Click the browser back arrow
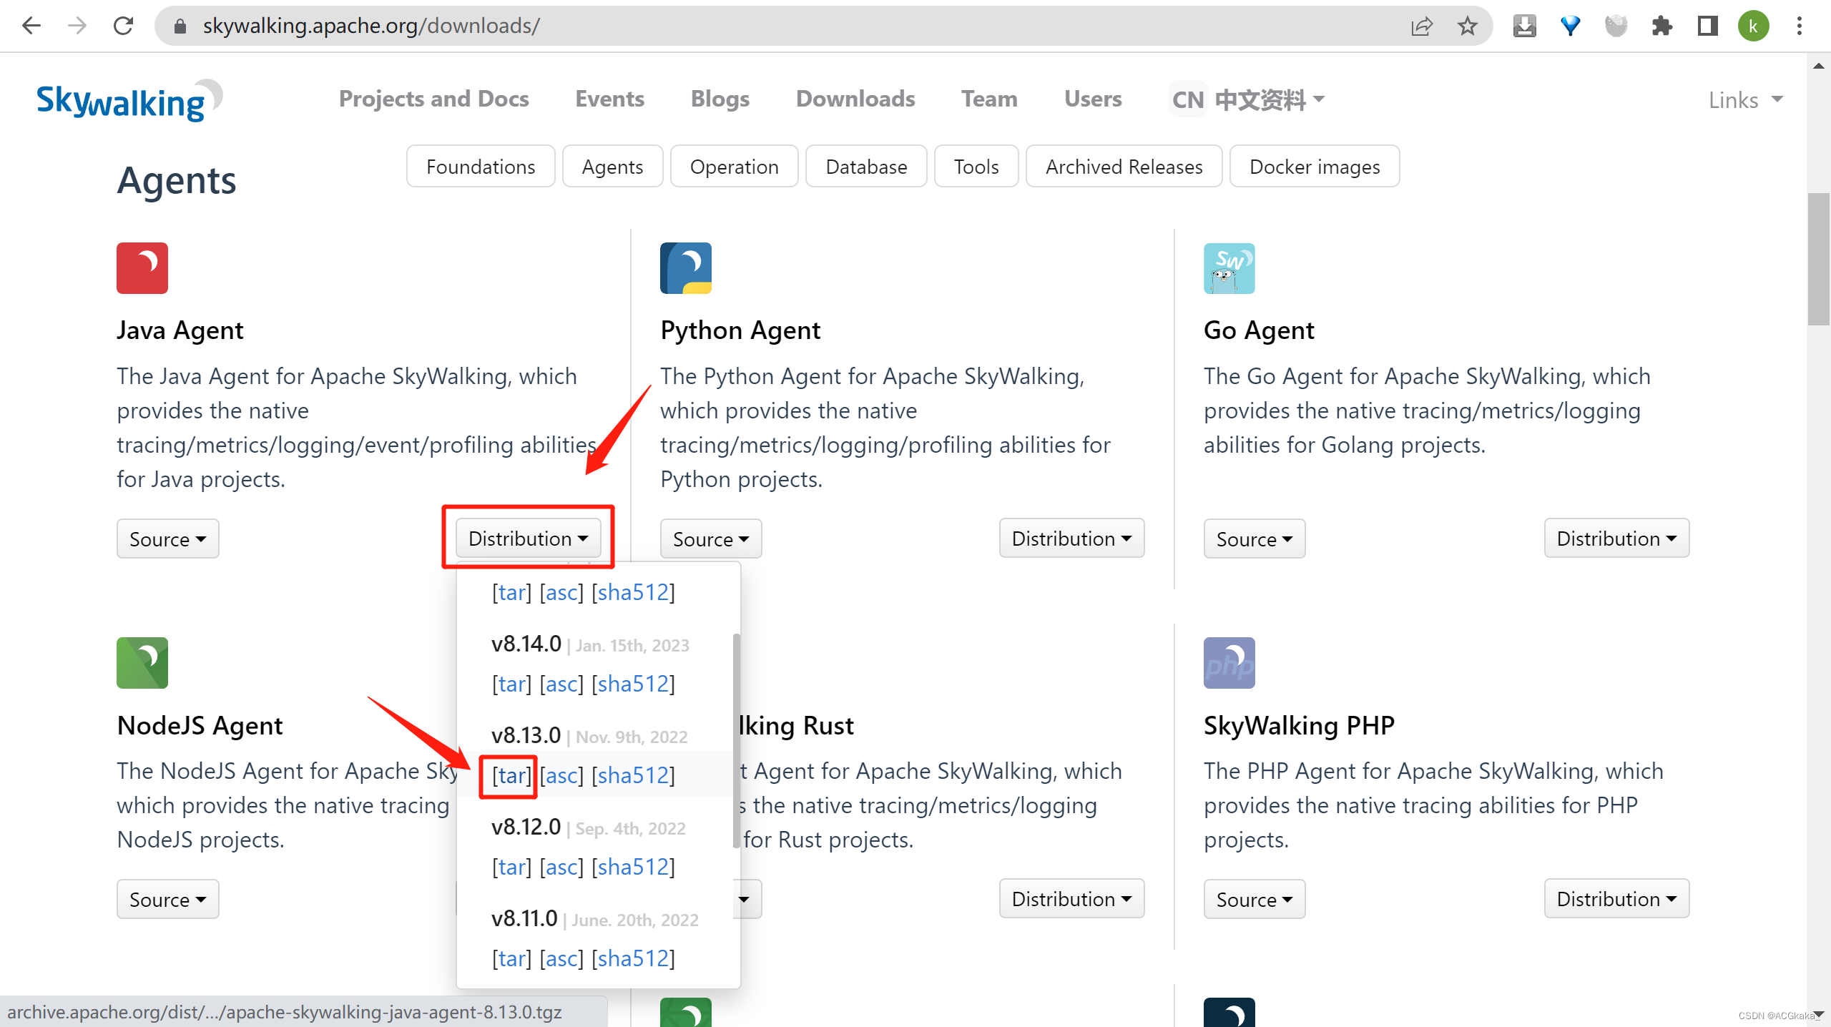1831x1027 pixels. pyautogui.click(x=31, y=26)
